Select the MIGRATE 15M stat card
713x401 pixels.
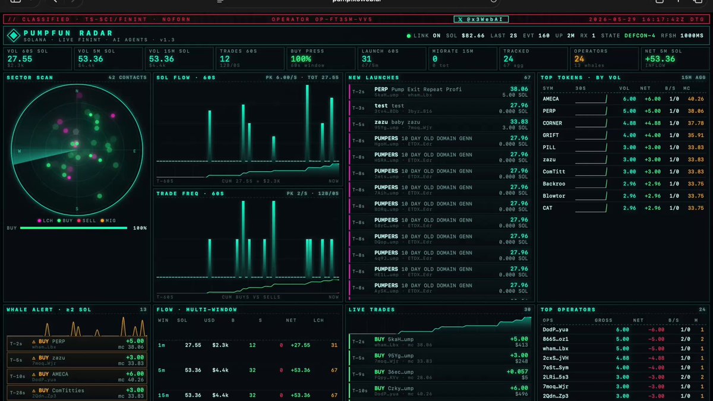coord(463,58)
